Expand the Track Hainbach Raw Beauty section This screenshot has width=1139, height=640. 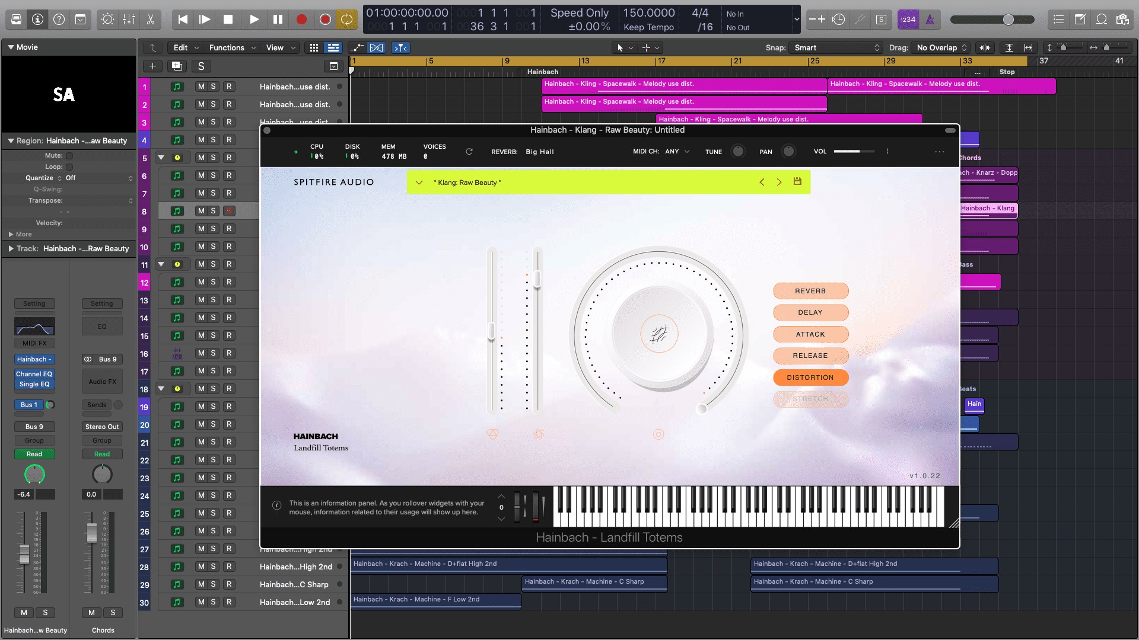click(11, 248)
